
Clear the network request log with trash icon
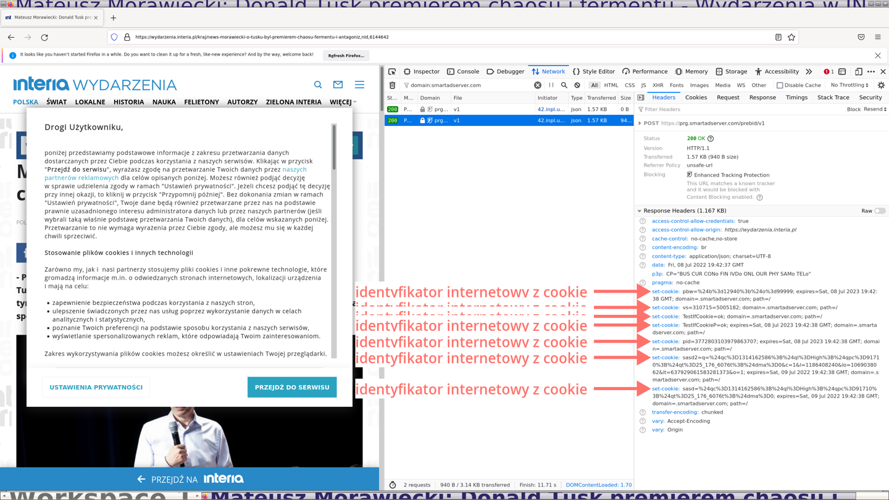pyautogui.click(x=392, y=85)
